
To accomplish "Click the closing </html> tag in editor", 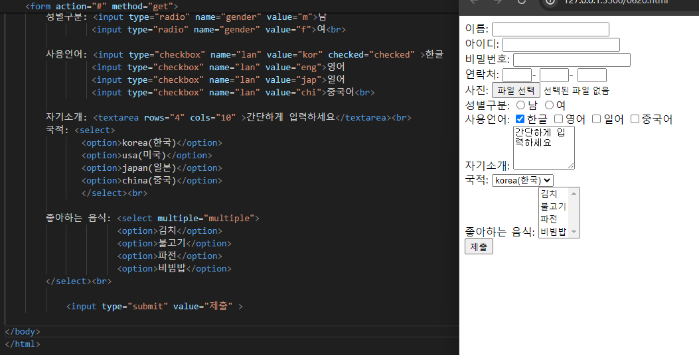I will [23, 344].
